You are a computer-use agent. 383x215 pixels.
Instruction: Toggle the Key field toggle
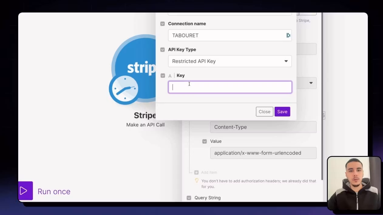pos(163,76)
